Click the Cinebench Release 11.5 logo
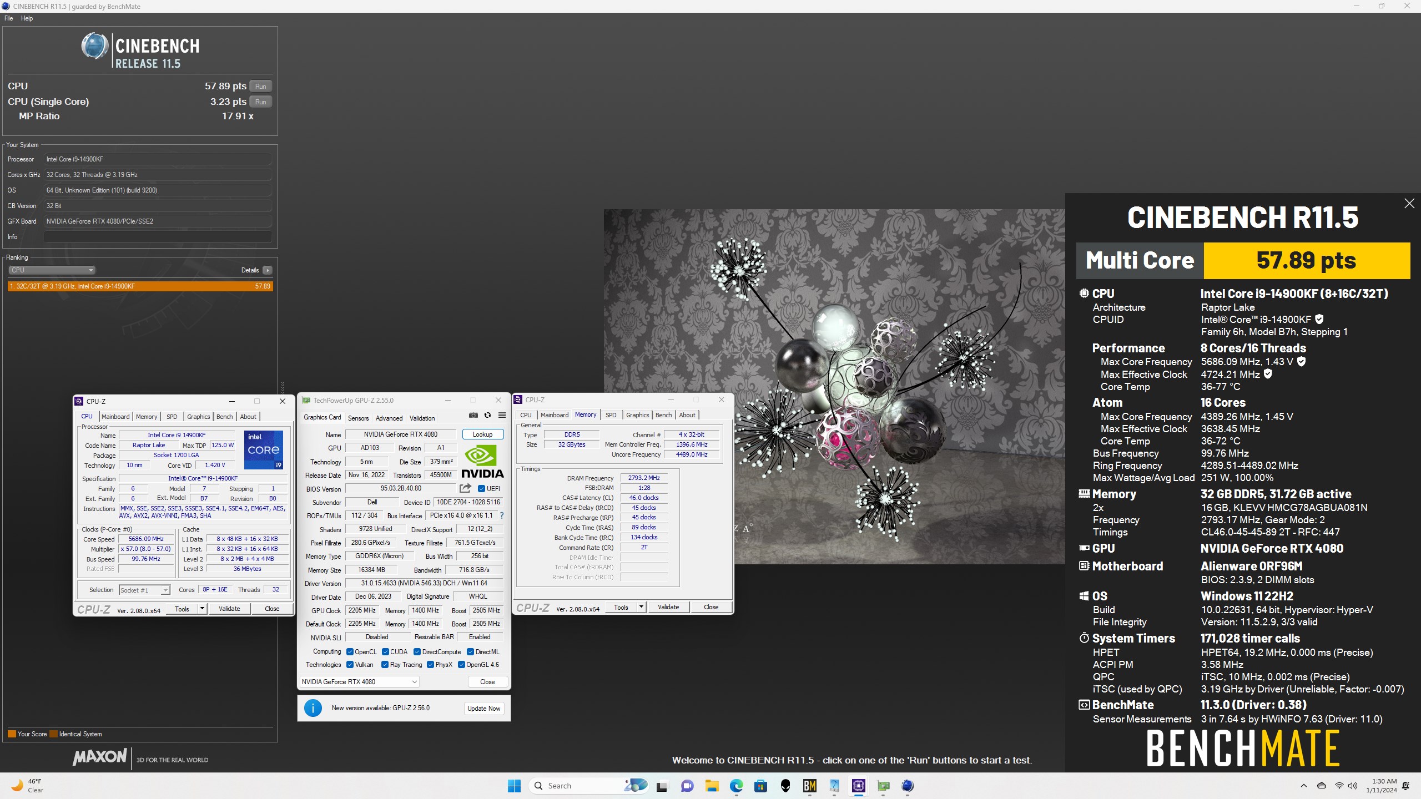 pyautogui.click(x=140, y=50)
